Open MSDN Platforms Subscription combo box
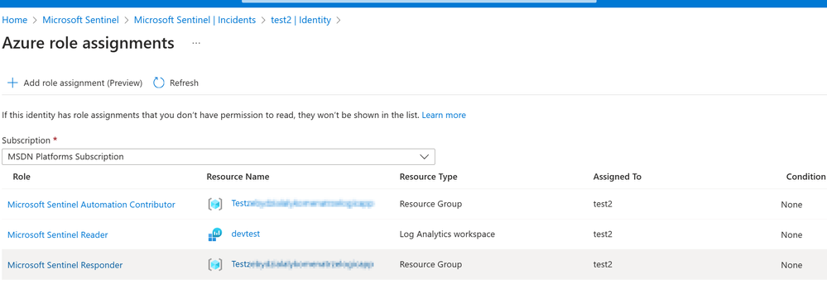The width and height of the screenshot is (827, 298). click(x=219, y=157)
